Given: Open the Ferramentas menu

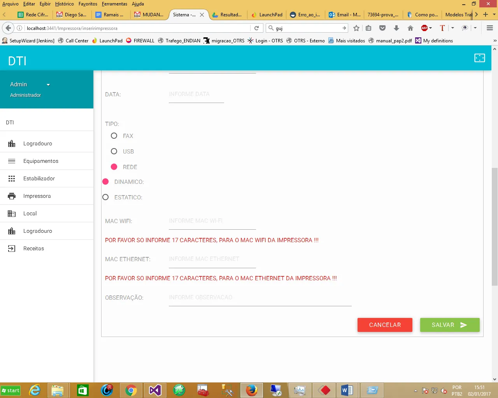Looking at the screenshot, I should (x=114, y=4).
